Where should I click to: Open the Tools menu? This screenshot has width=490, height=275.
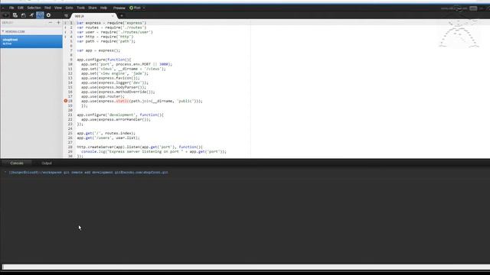pyautogui.click(x=80, y=8)
